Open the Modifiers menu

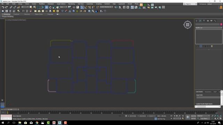pyautogui.click(x=42, y=4)
